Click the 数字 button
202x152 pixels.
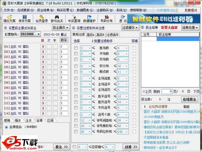64,40
